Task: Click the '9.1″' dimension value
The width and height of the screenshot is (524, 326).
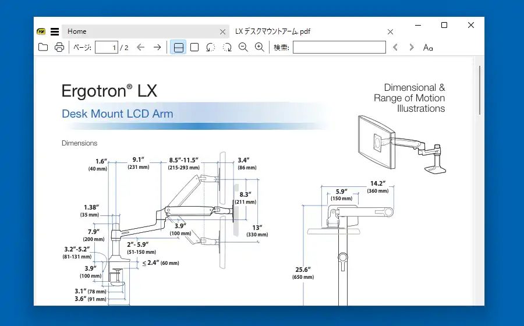Action: click(x=138, y=160)
